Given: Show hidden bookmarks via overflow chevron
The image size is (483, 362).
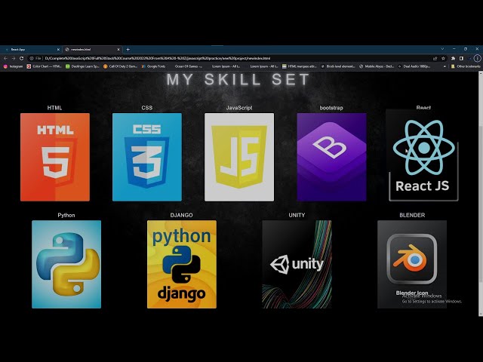Looking at the screenshot, I should [445, 66].
